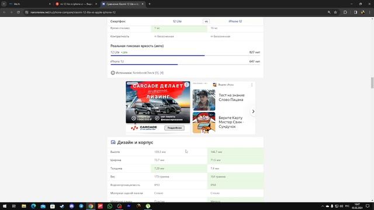Open the zoom magnifier in address bar
This screenshot has height=210, width=374.
[x=329, y=12]
